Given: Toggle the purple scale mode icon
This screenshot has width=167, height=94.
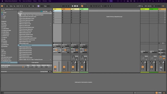Looking at the screenshot, I should tap(38, 6).
